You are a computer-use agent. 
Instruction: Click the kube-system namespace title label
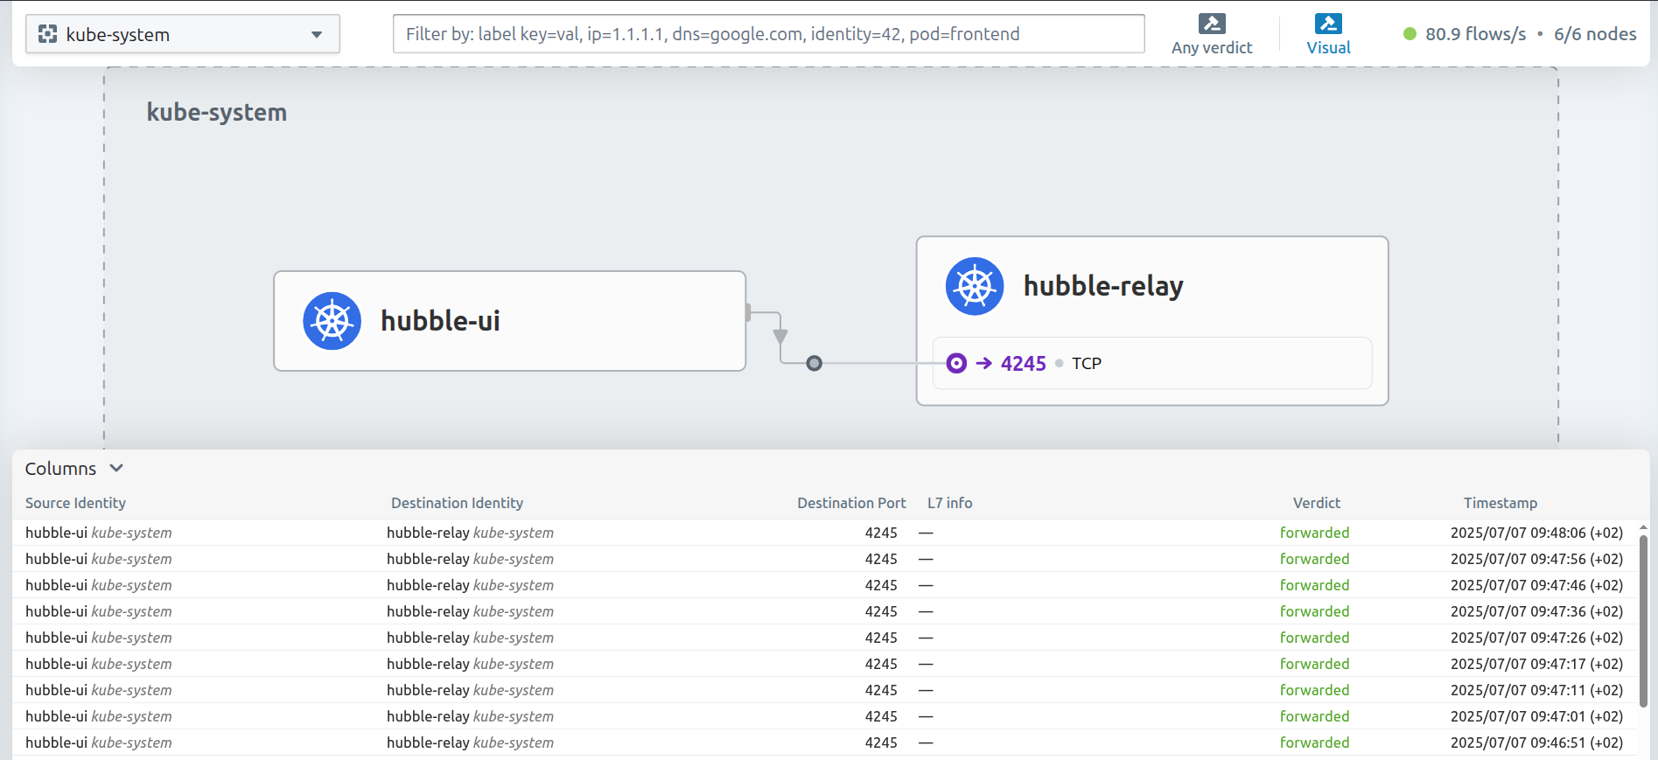[x=216, y=112]
